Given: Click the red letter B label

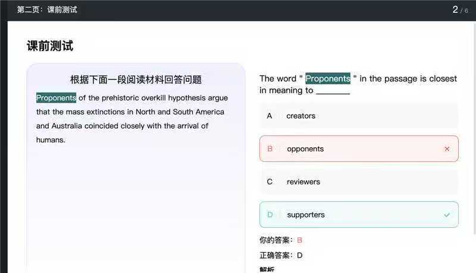Looking at the screenshot, I should (x=270, y=149).
